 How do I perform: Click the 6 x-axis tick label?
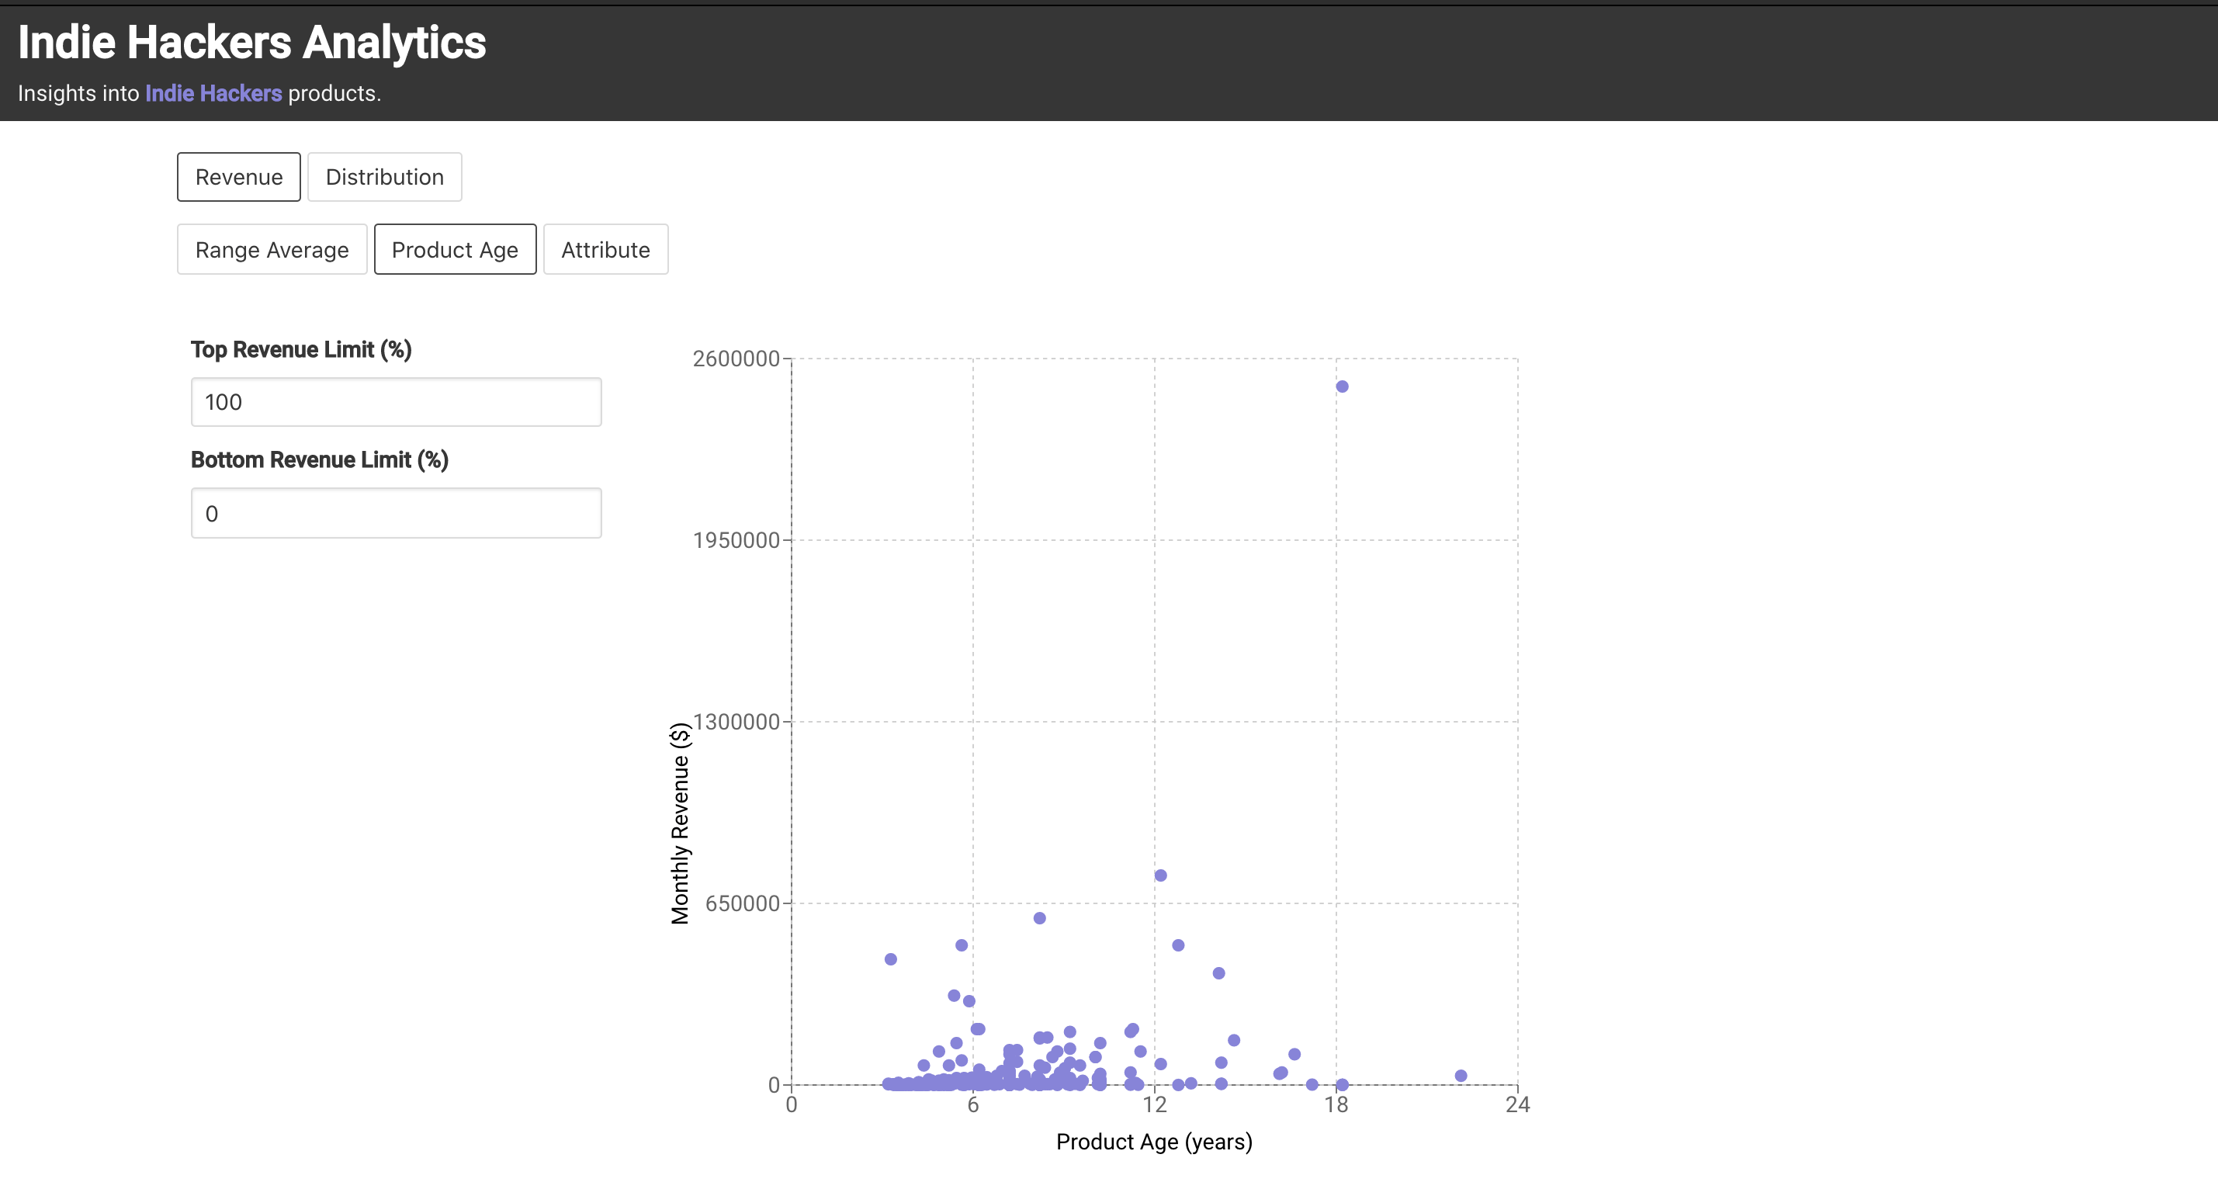tap(973, 1104)
